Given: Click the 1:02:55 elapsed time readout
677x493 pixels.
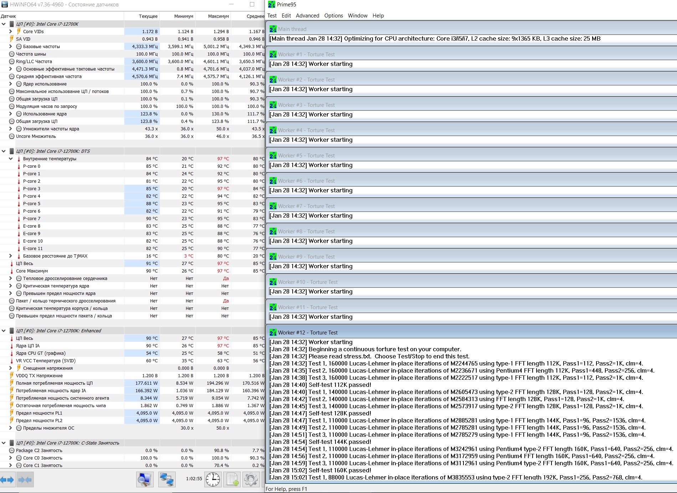Looking at the screenshot, I should 194,479.
